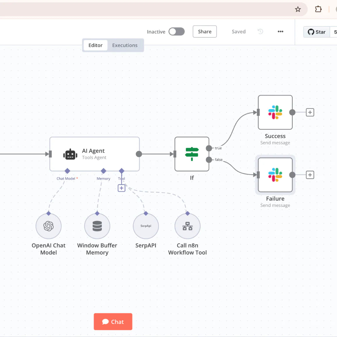Screen dimensions: 337x337
Task: Switch to the Editor tab
Action: click(95, 45)
